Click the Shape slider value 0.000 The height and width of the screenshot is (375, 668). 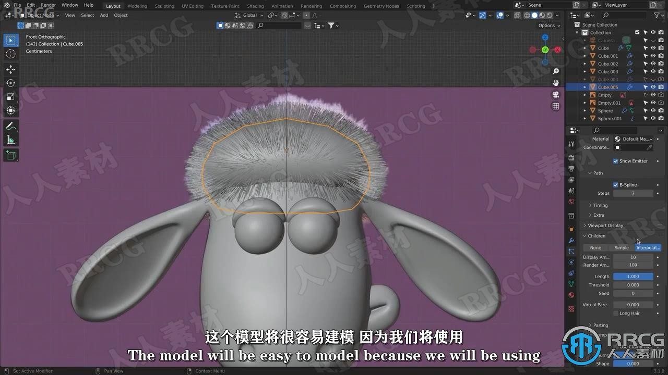pyautogui.click(x=633, y=364)
